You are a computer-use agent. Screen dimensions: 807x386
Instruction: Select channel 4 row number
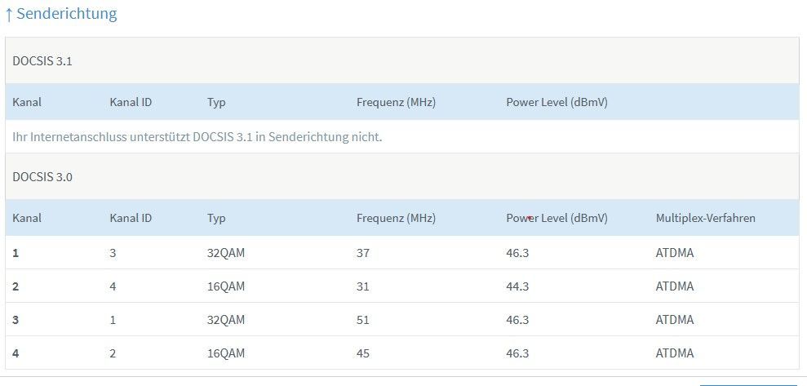pyautogui.click(x=16, y=353)
